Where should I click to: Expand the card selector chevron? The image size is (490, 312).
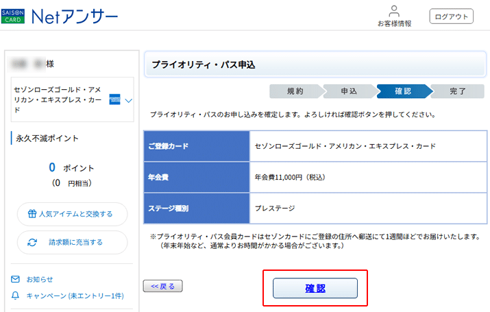click(128, 101)
